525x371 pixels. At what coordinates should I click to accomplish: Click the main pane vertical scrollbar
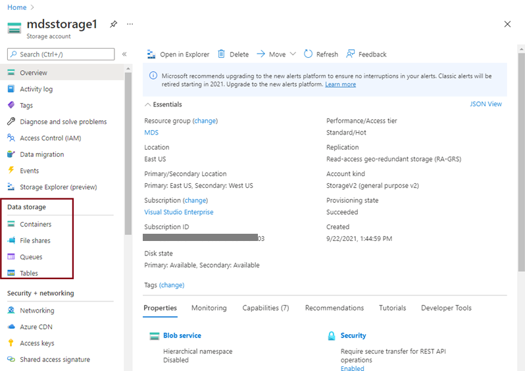tap(521, 162)
